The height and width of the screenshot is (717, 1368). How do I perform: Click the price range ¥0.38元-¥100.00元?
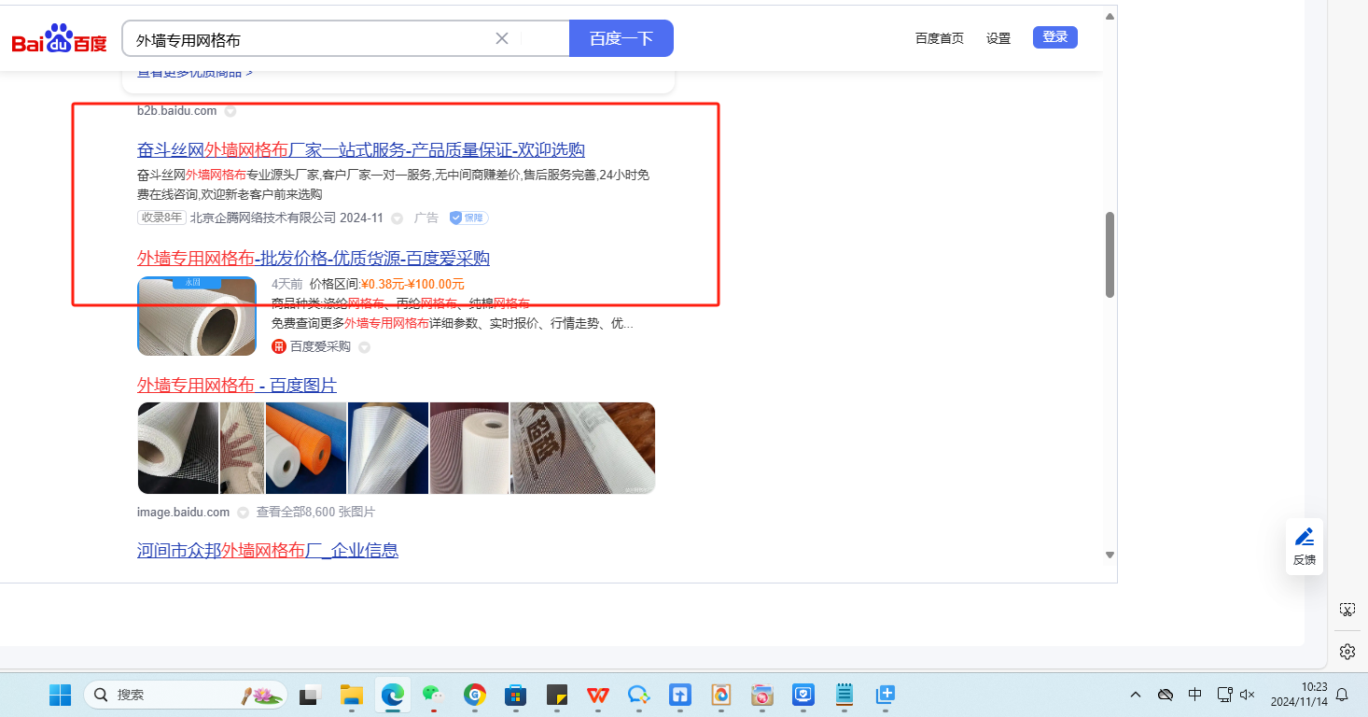[412, 284]
